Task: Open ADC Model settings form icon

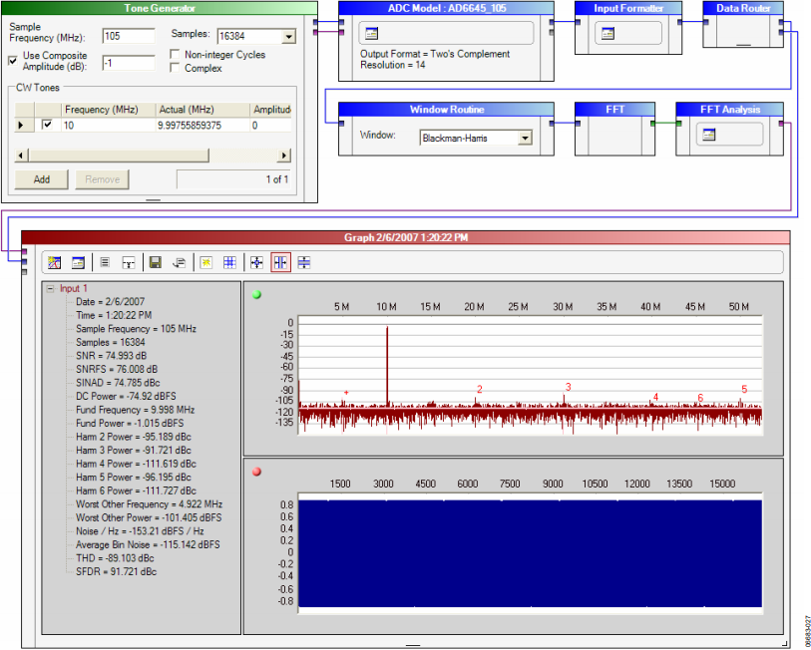Action: pyautogui.click(x=371, y=34)
